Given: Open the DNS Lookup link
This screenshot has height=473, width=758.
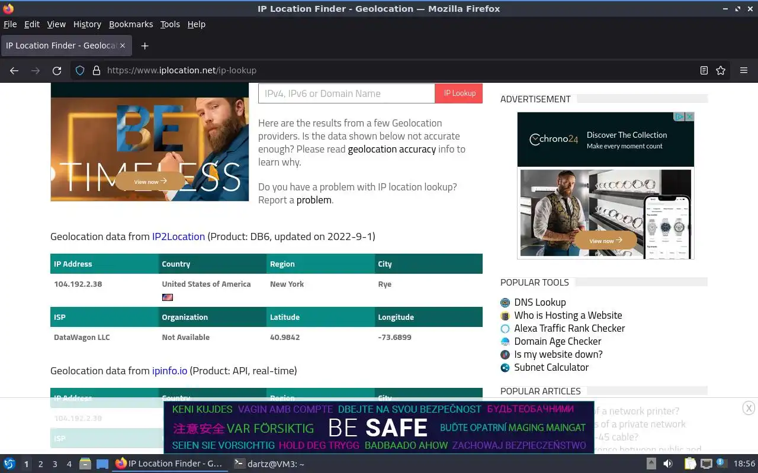Looking at the screenshot, I should (540, 303).
